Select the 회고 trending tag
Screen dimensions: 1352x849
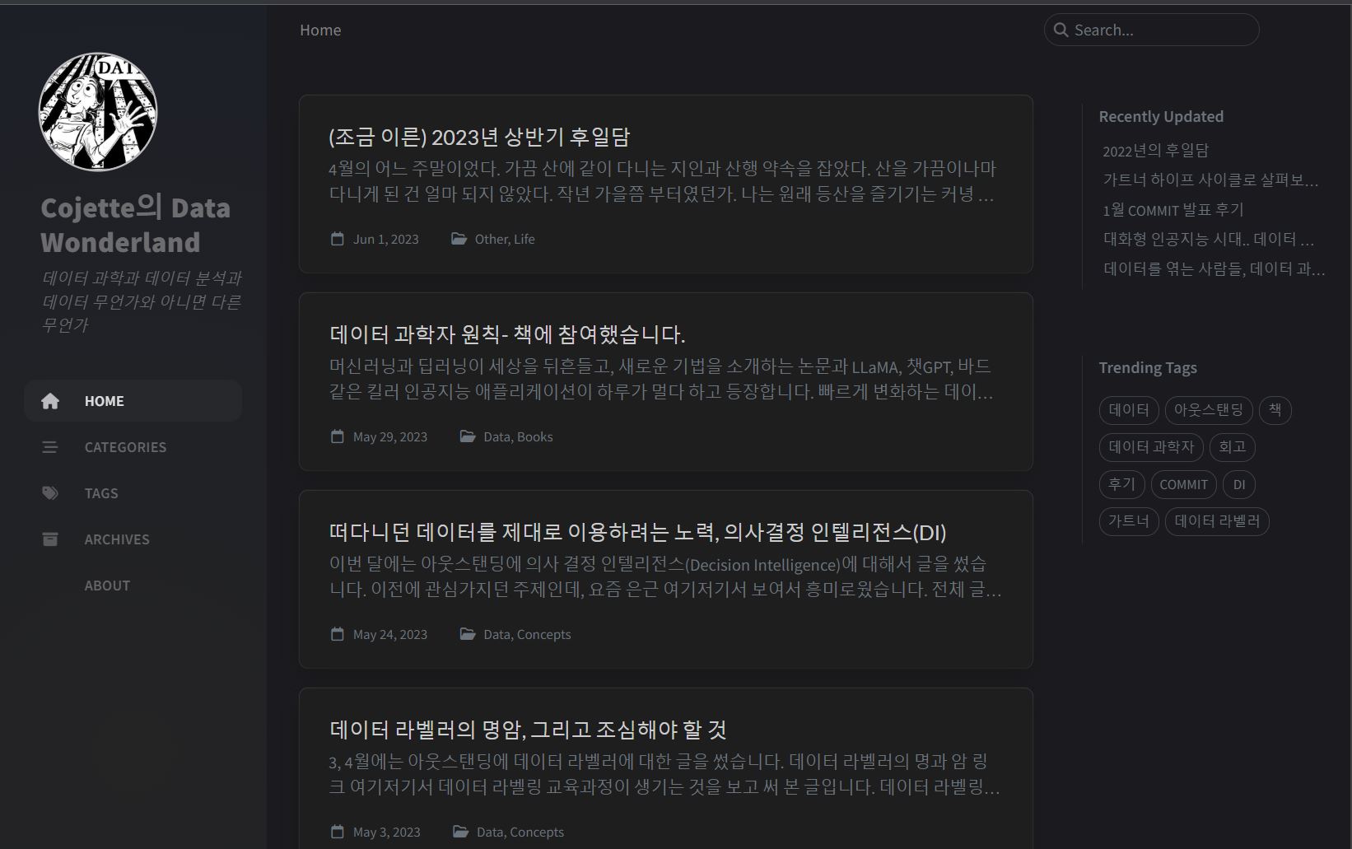(1232, 447)
